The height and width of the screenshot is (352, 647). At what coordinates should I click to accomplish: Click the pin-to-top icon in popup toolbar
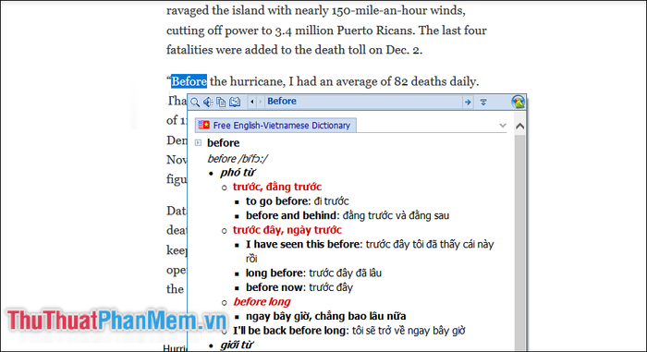(483, 102)
